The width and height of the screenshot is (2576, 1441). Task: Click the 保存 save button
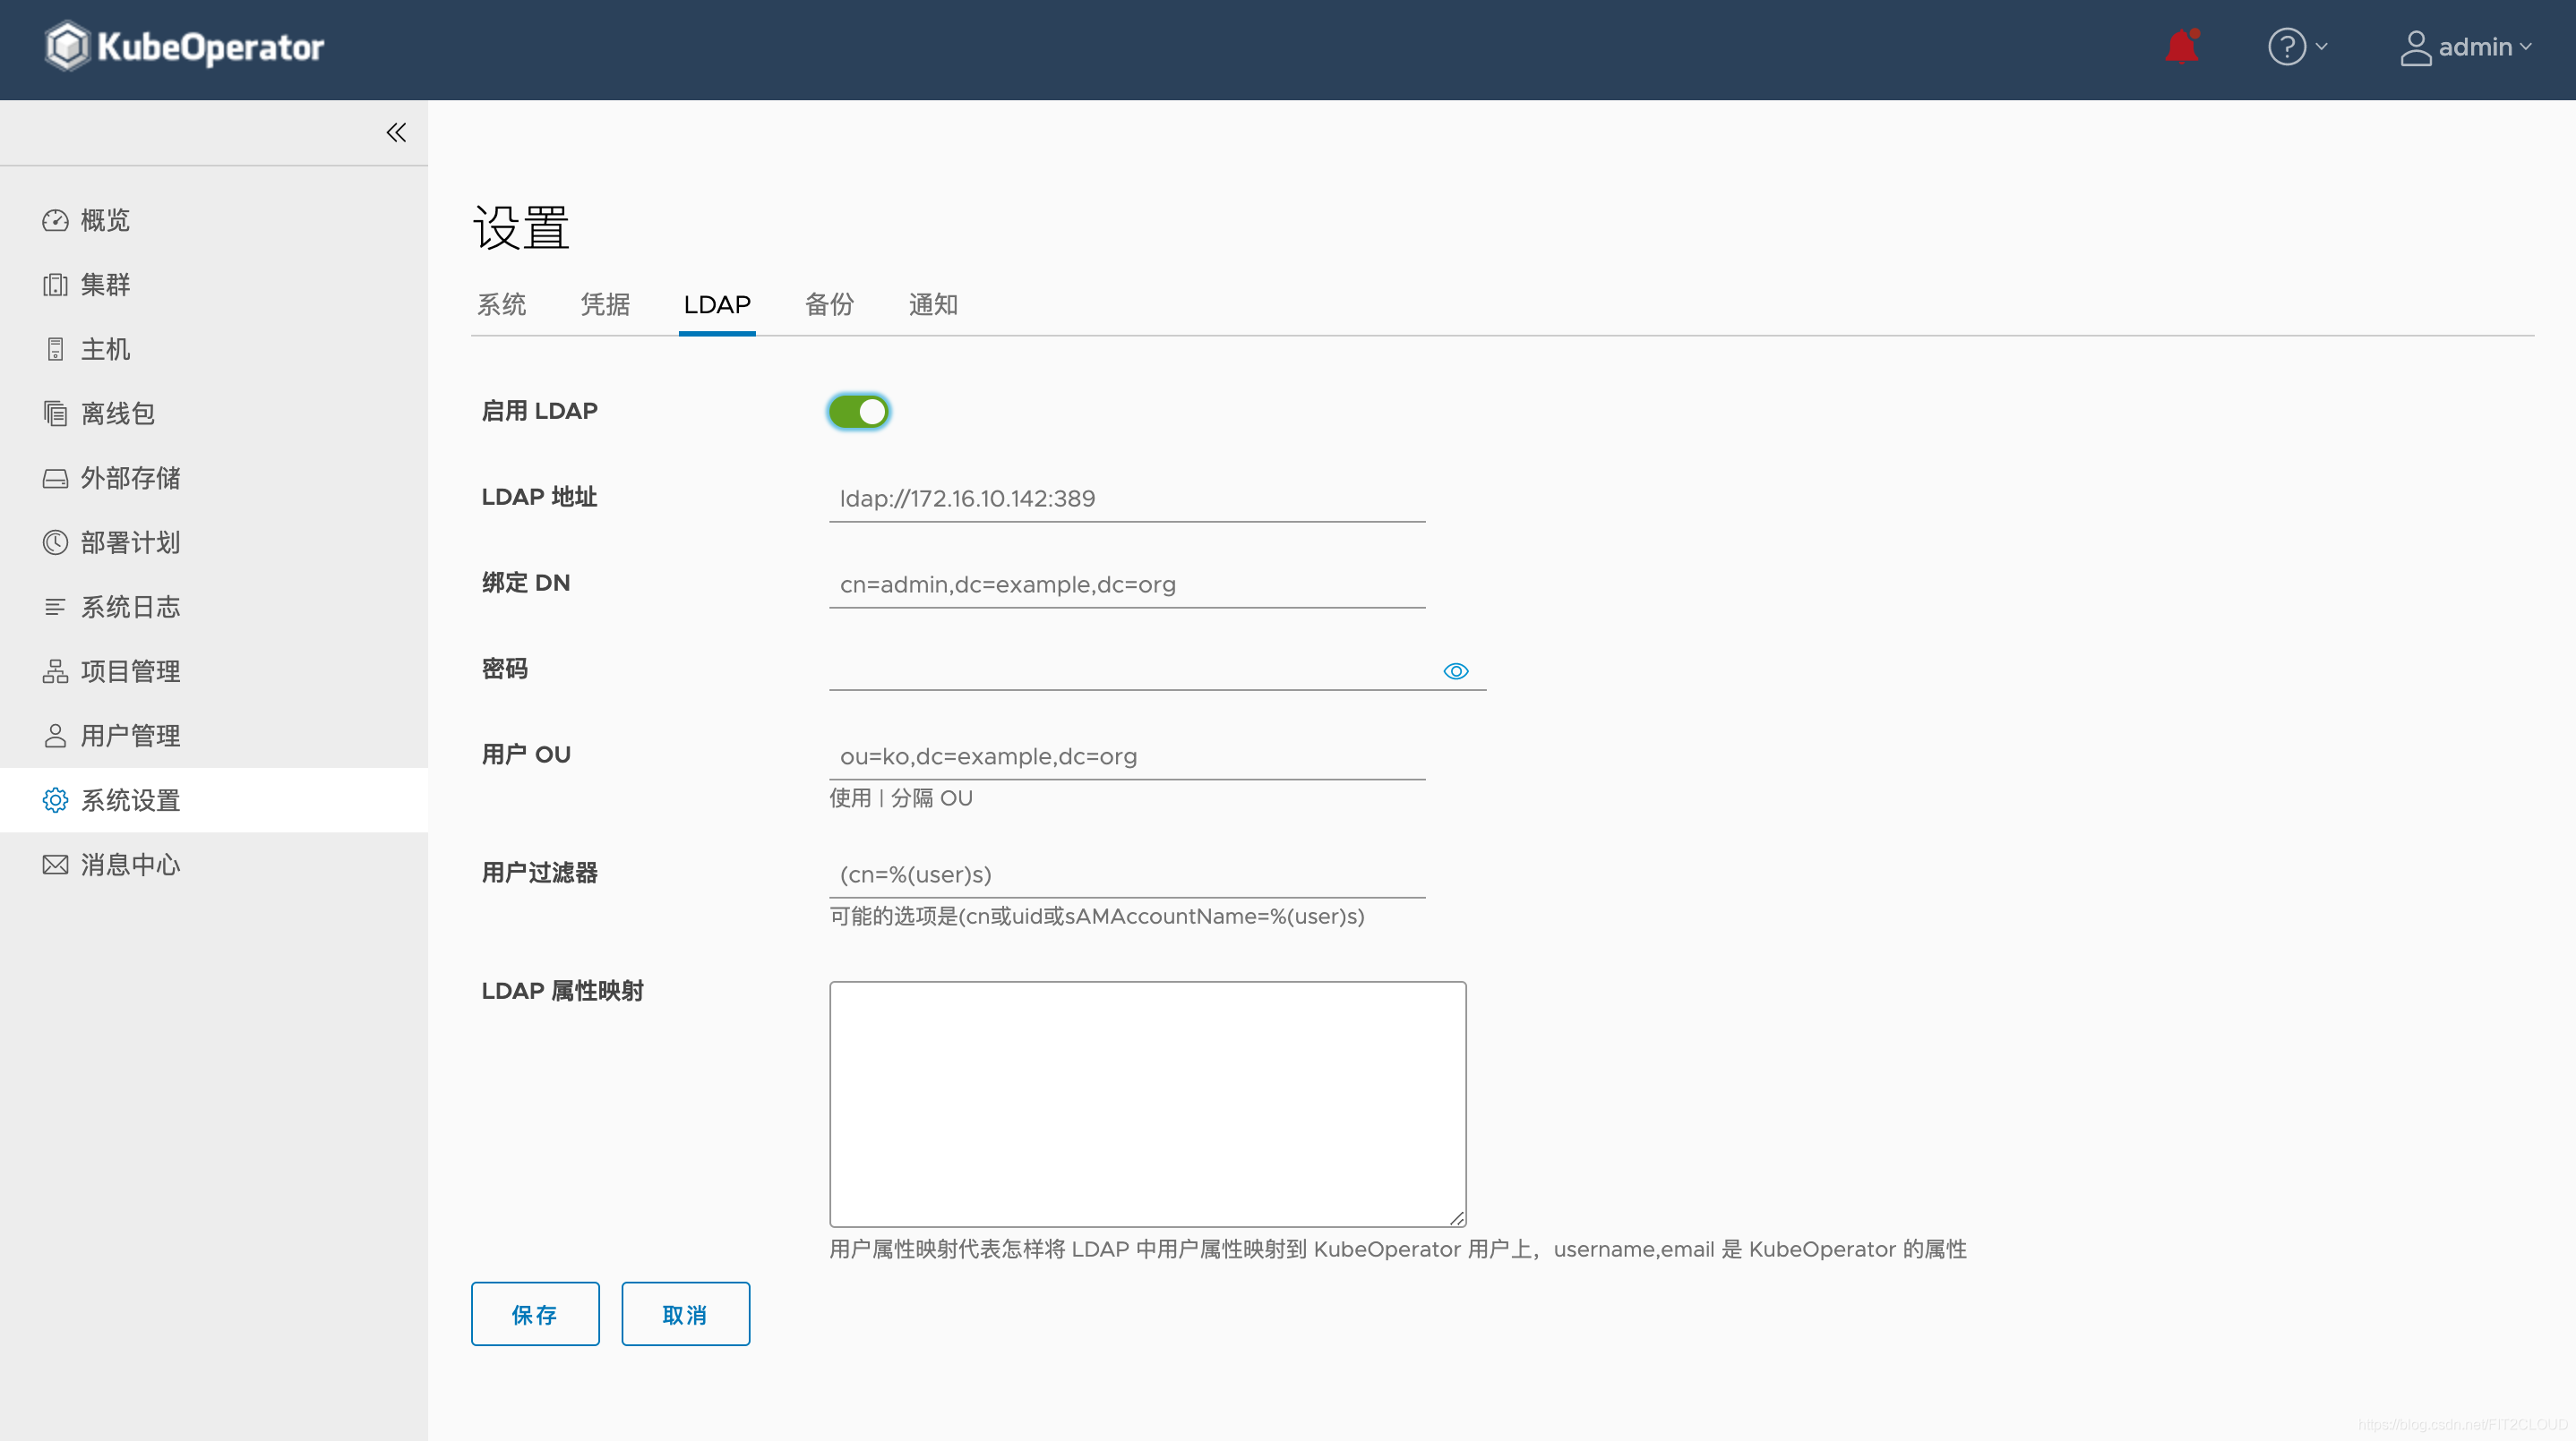point(535,1314)
